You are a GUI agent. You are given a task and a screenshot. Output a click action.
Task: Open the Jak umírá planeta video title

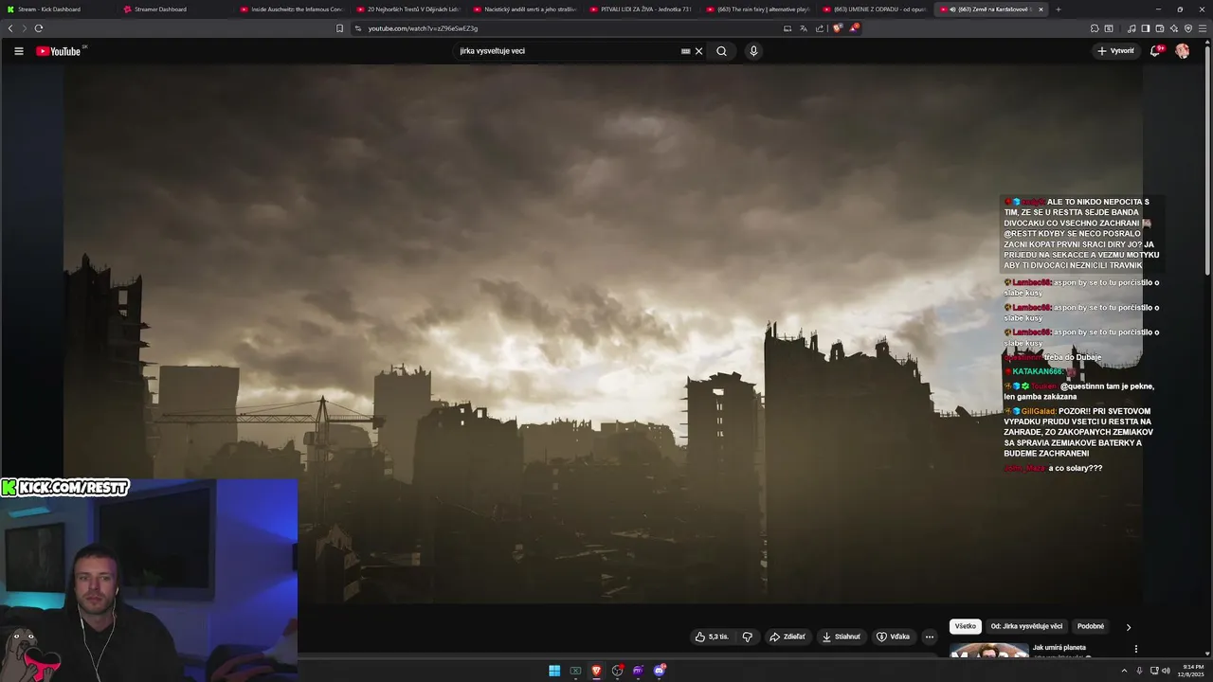(1059, 647)
